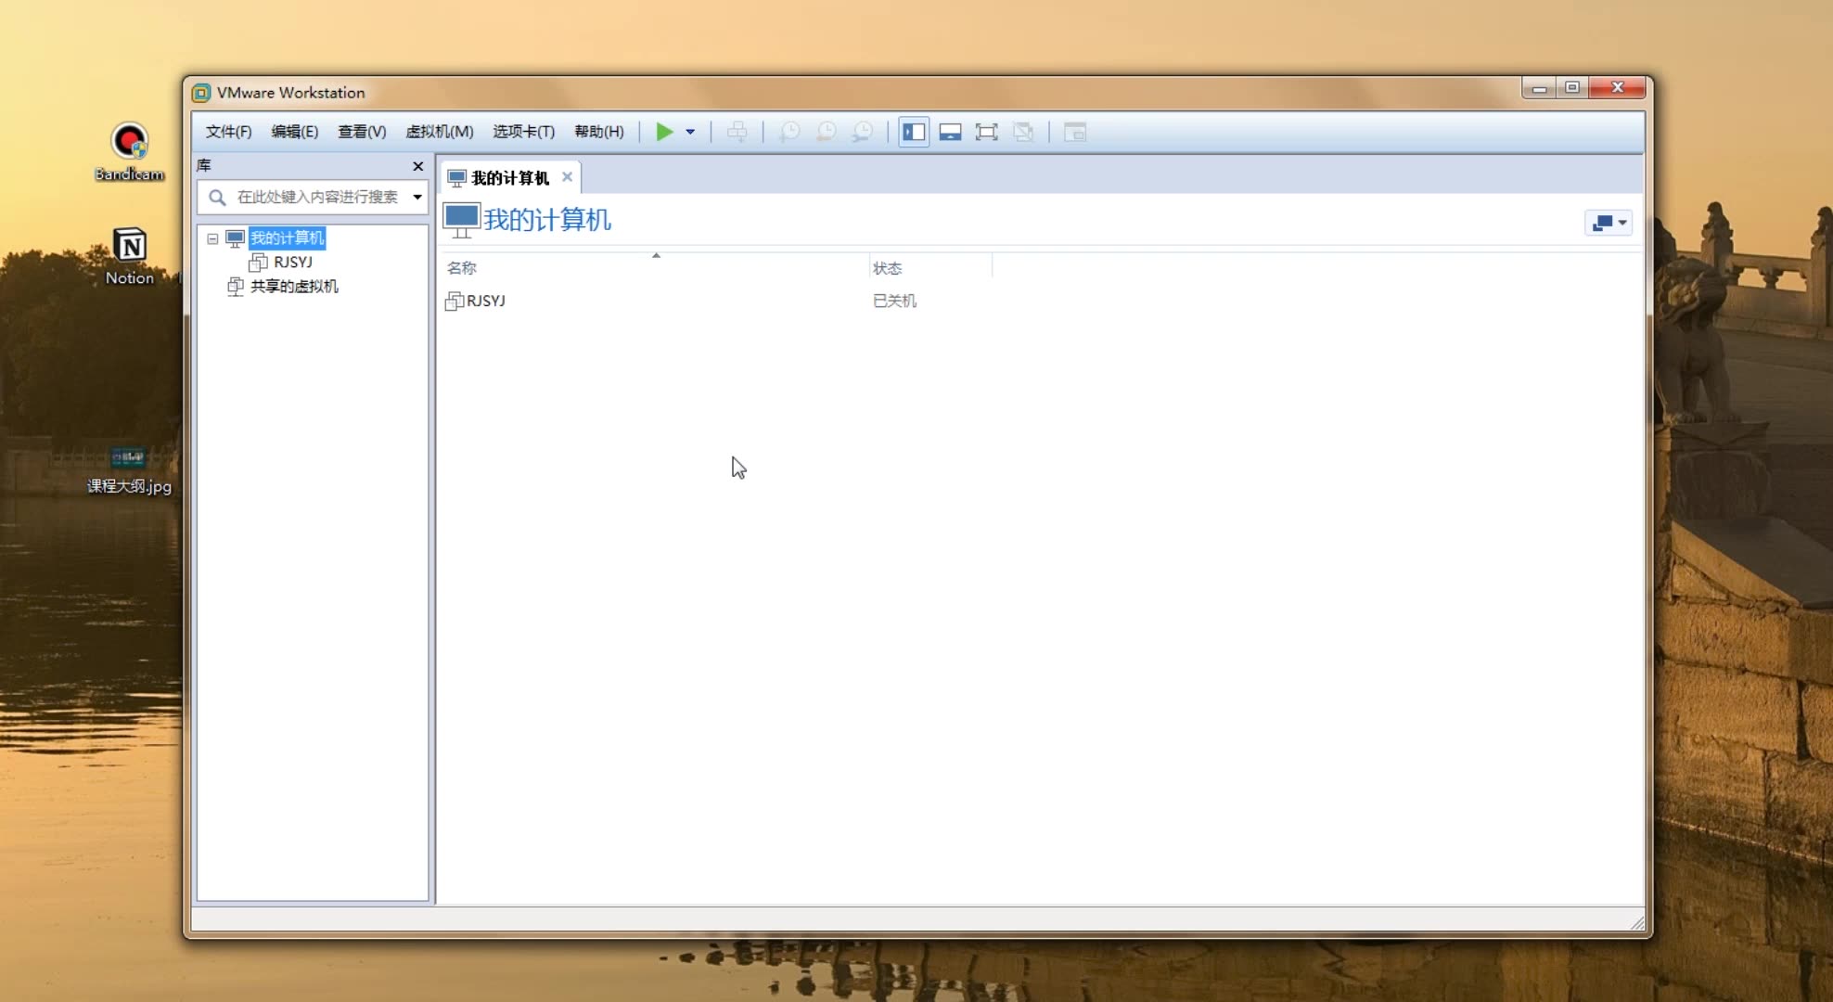1833x1002 pixels.
Task: Power on the virtual machine with green play button
Action: pyautogui.click(x=666, y=132)
